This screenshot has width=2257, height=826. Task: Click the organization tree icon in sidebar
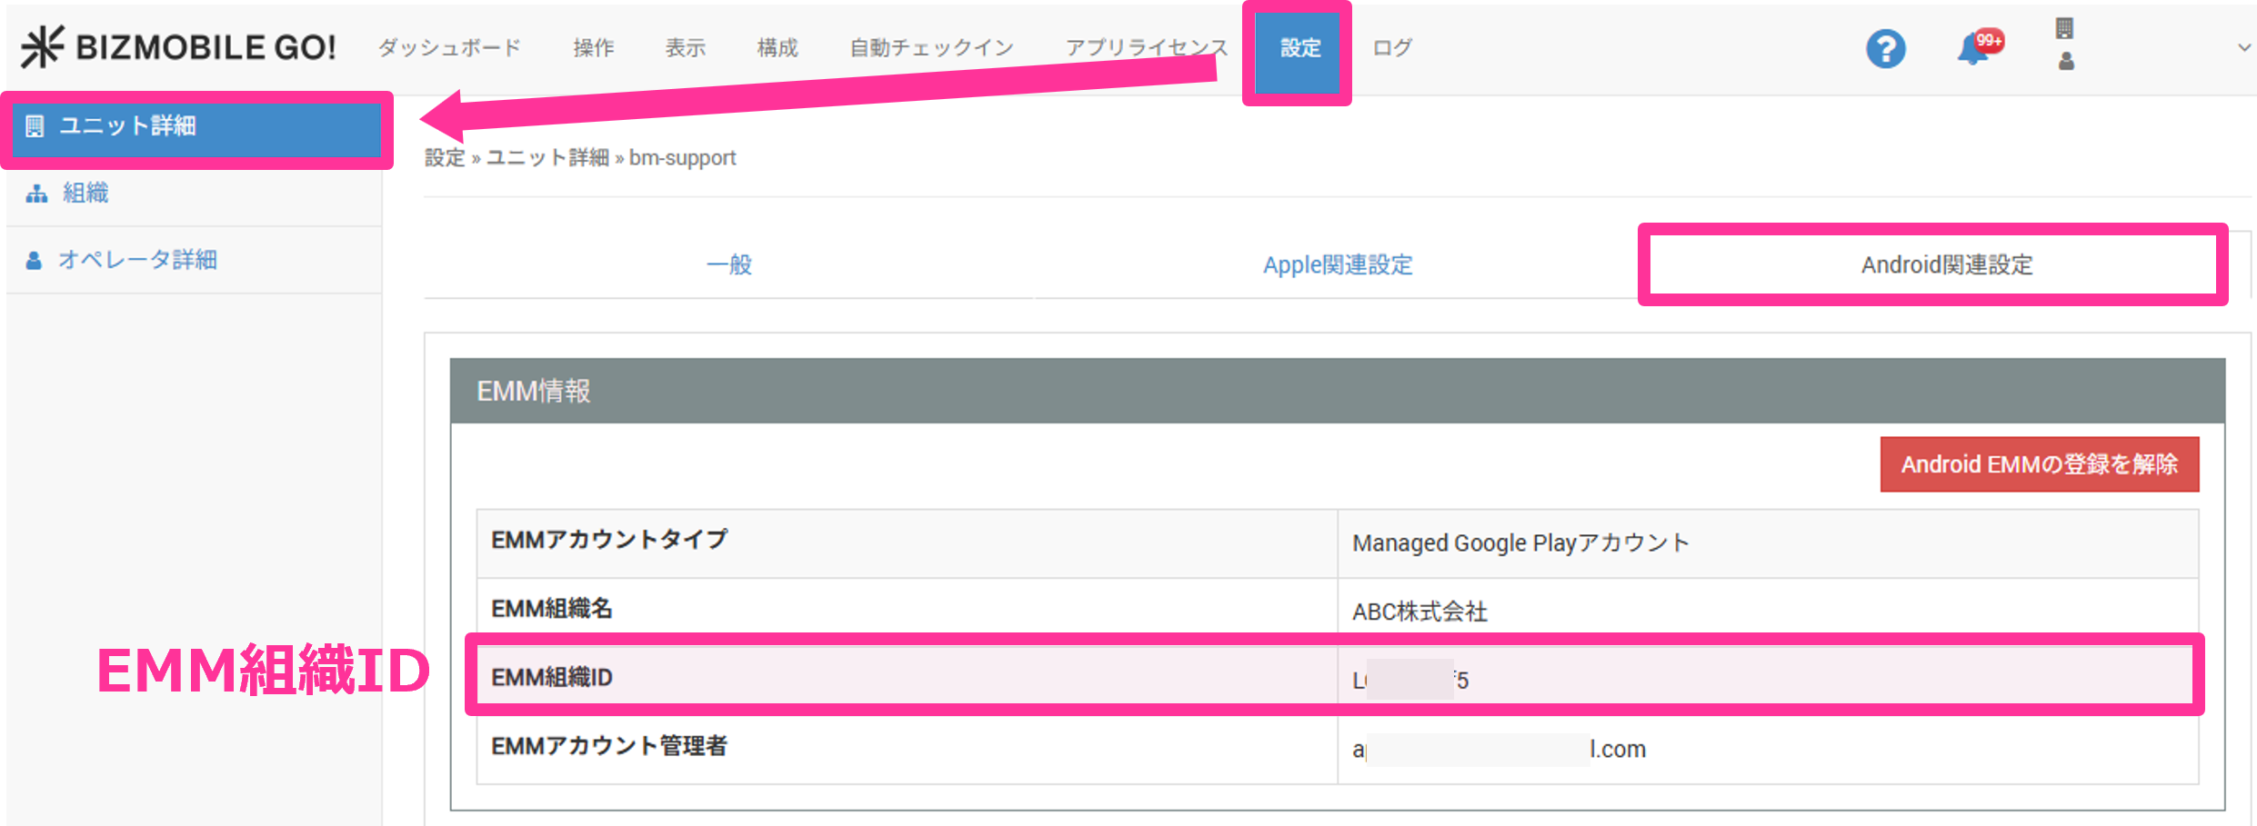(x=36, y=194)
